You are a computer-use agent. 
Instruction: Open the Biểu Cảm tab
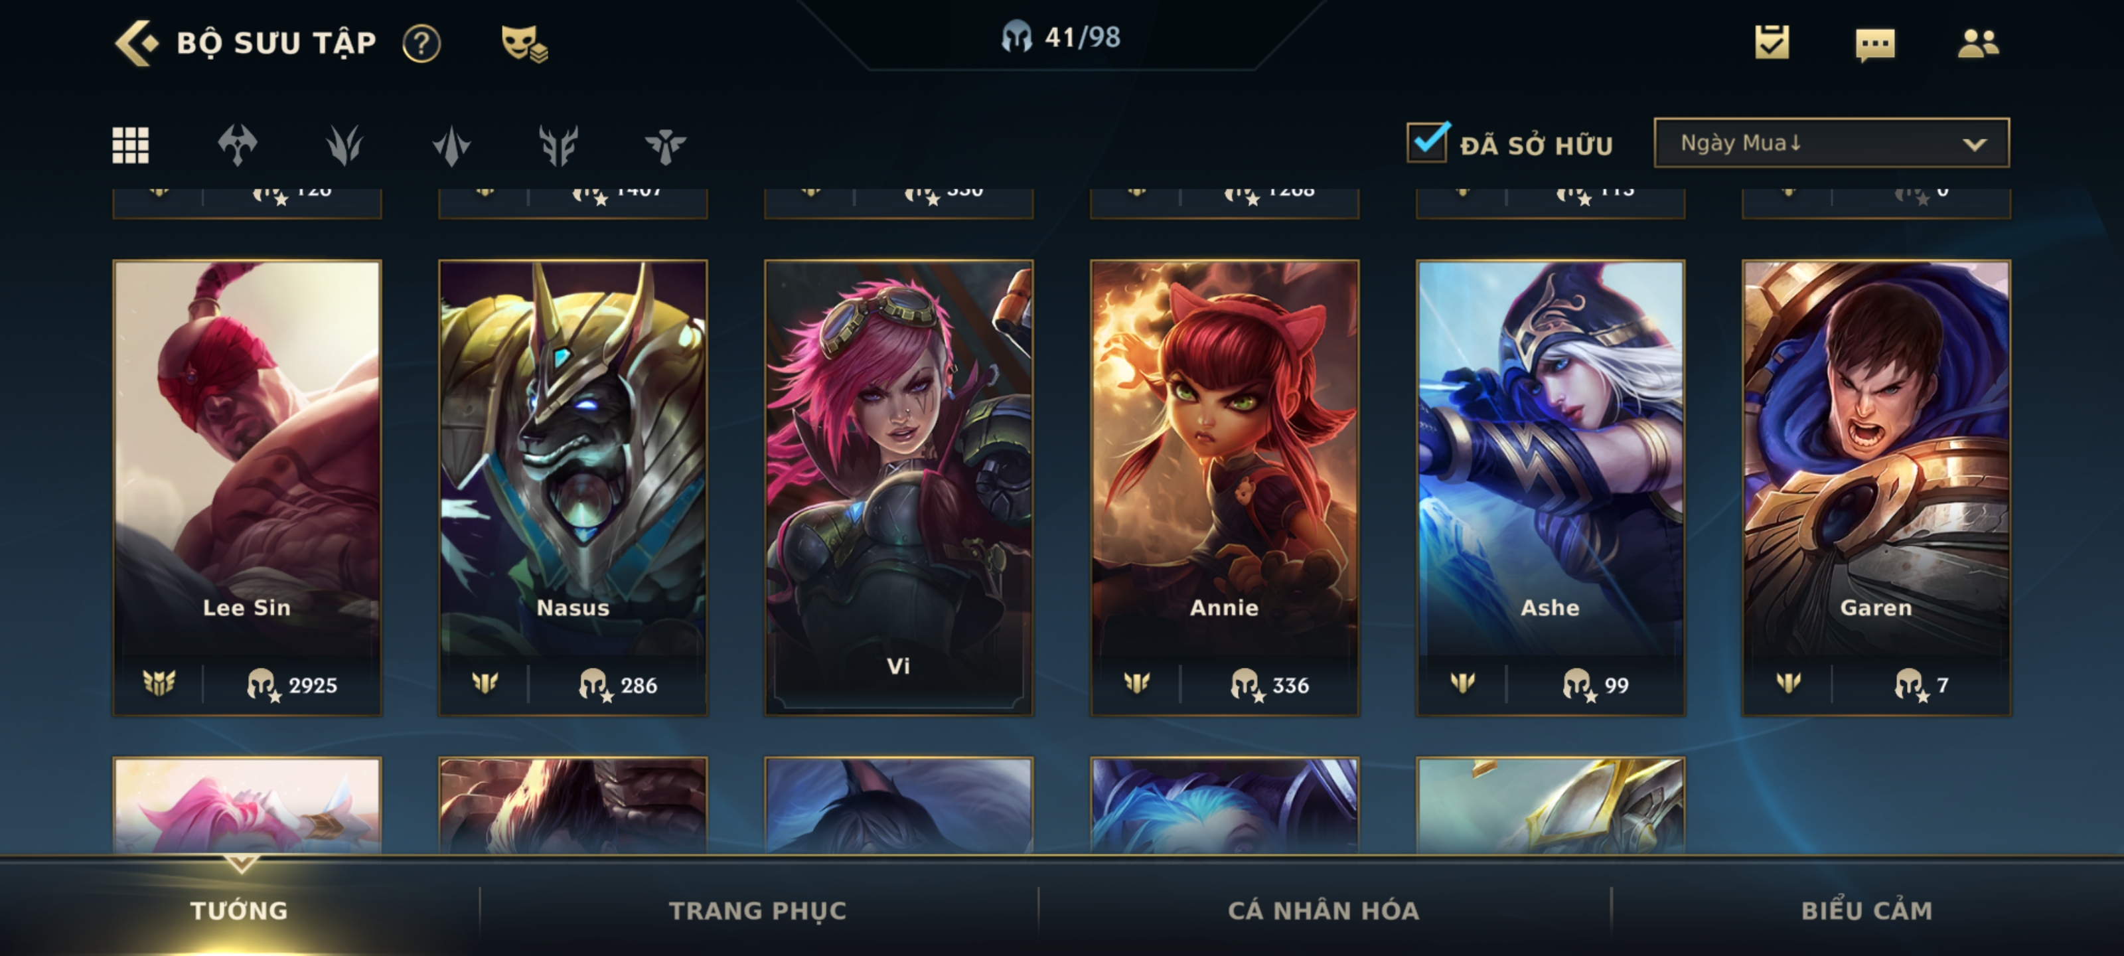click(1866, 910)
